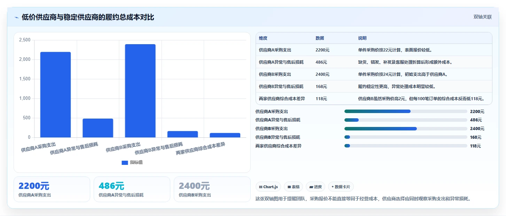
Task: Click the 两家供应商综合成本差异 chart bar
Action: pyautogui.click(x=225, y=135)
